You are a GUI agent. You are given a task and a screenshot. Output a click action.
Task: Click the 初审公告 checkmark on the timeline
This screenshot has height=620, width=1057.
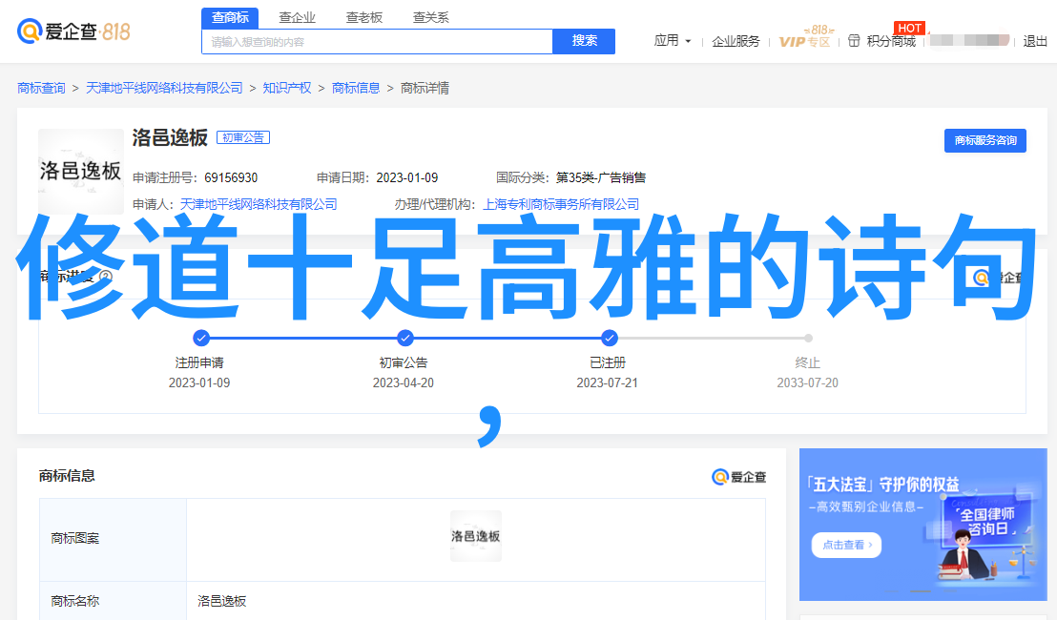click(405, 338)
